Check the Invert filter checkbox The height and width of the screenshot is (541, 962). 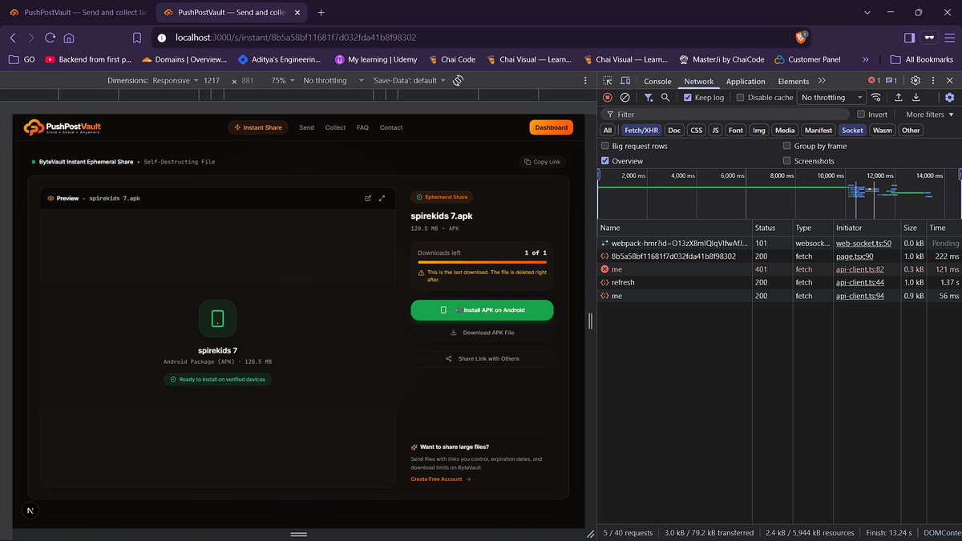[861, 114]
